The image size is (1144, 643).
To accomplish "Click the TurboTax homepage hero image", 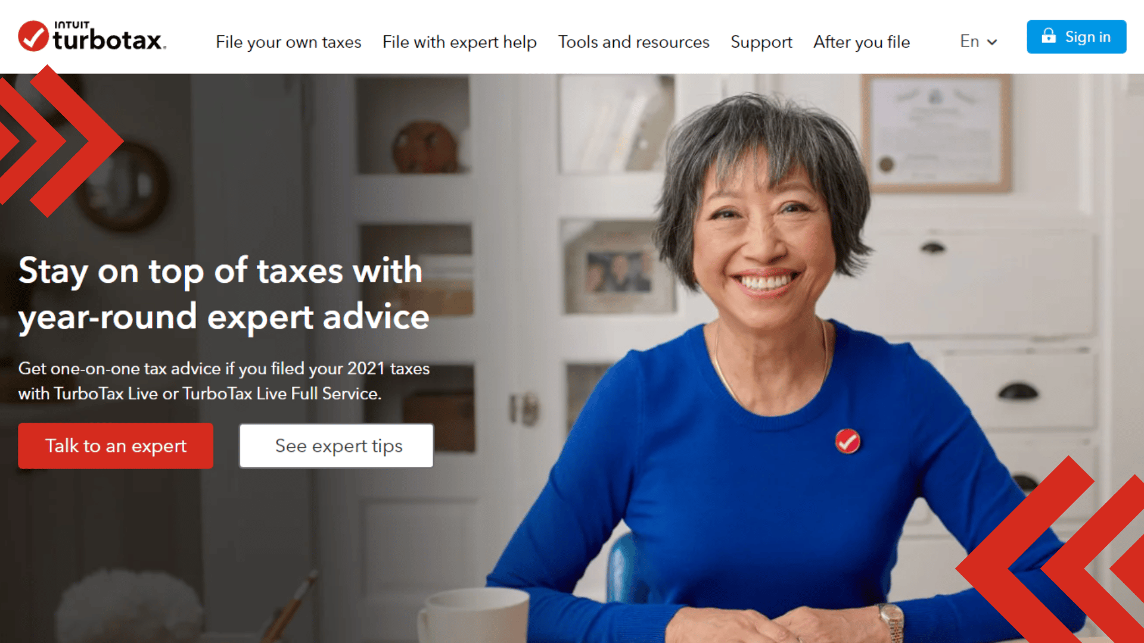I will coord(572,358).
